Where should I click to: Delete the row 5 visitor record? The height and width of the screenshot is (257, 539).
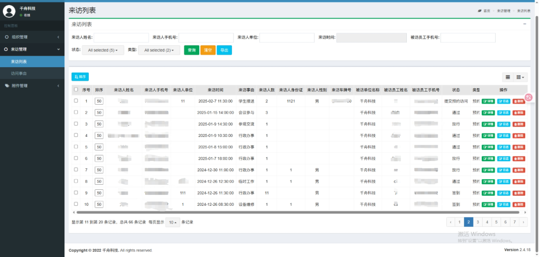pos(519,147)
